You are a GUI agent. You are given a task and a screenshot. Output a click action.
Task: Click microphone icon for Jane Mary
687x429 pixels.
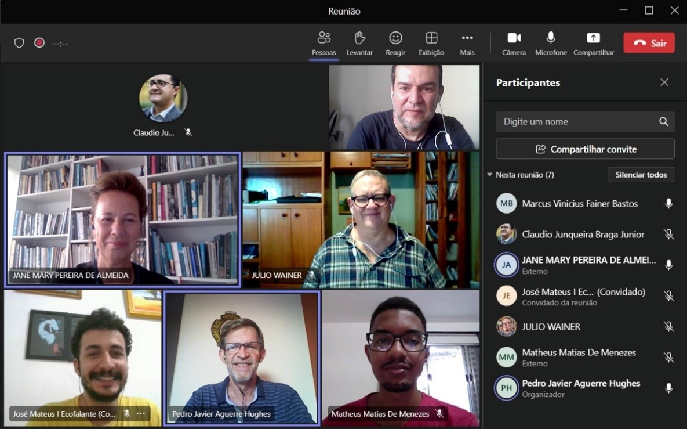pyautogui.click(x=668, y=265)
